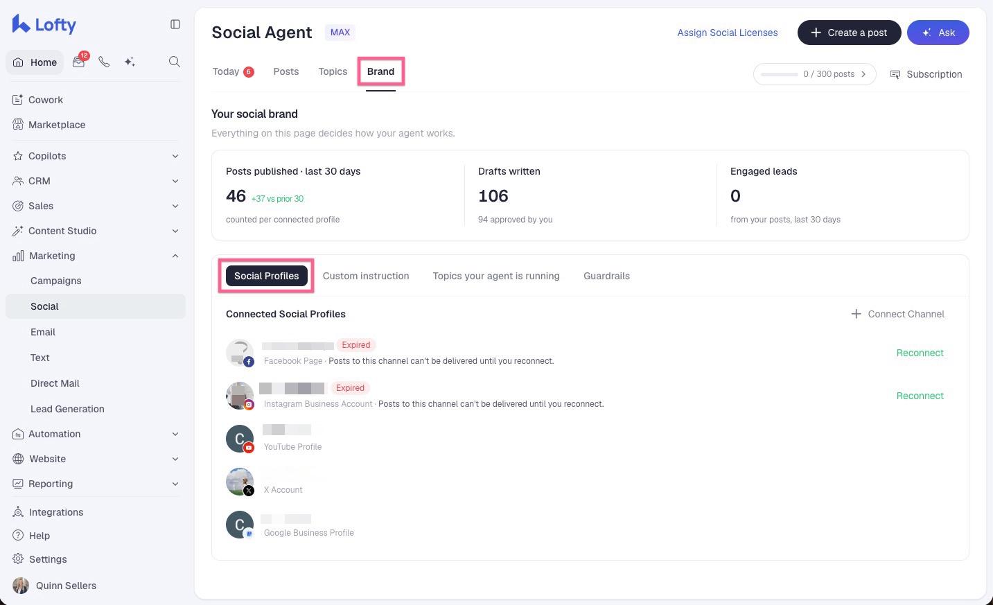The height and width of the screenshot is (605, 993).
Task: Switch to the Today tab
Action: click(x=233, y=71)
